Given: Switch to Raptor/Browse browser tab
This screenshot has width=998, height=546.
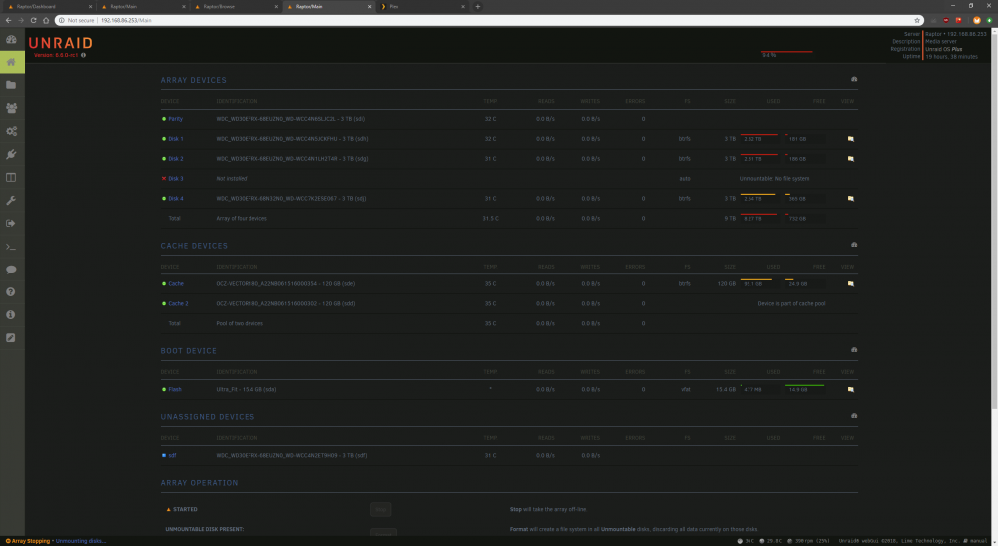Looking at the screenshot, I should pyautogui.click(x=235, y=6).
